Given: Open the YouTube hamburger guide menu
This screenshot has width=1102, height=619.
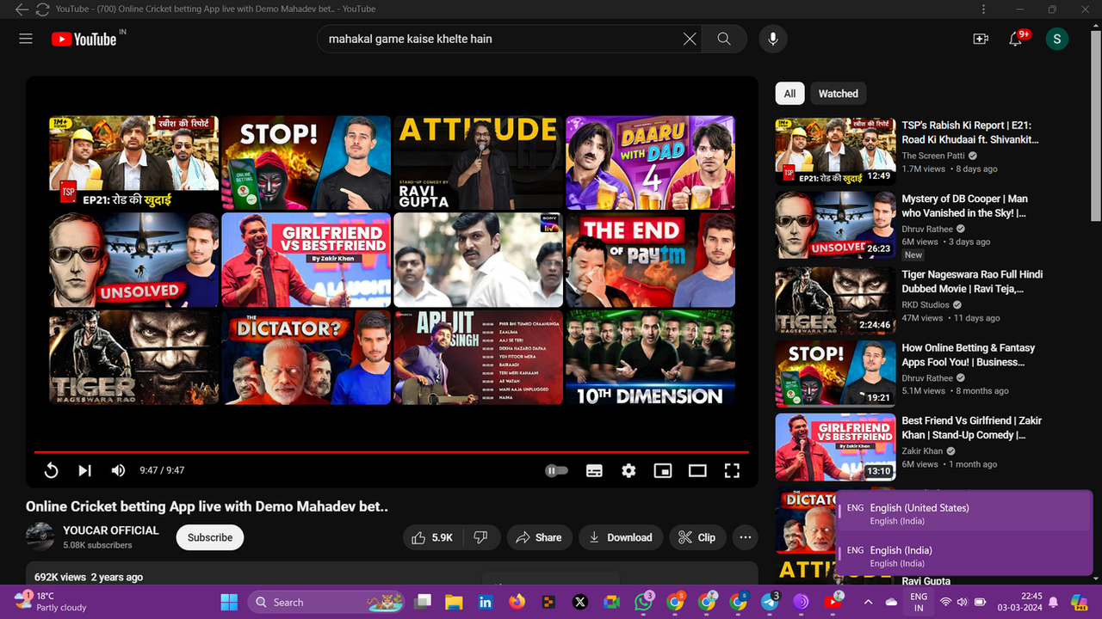Looking at the screenshot, I should tap(26, 39).
